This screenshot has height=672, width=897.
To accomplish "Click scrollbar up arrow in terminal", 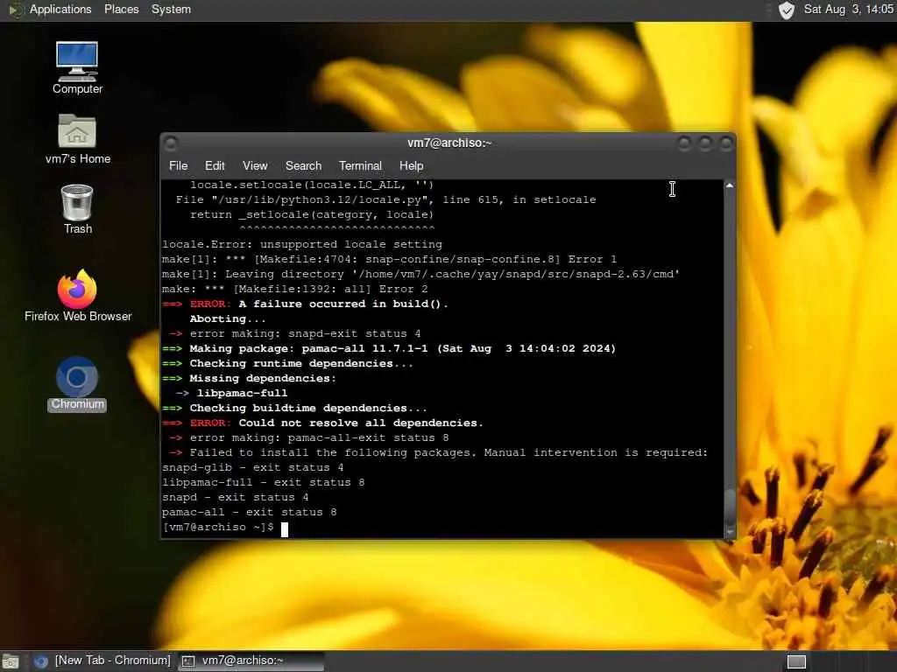I will (x=730, y=185).
